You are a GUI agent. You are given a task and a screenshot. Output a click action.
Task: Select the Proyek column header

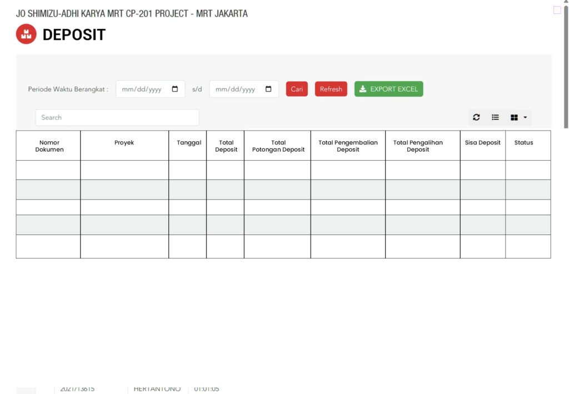124,143
